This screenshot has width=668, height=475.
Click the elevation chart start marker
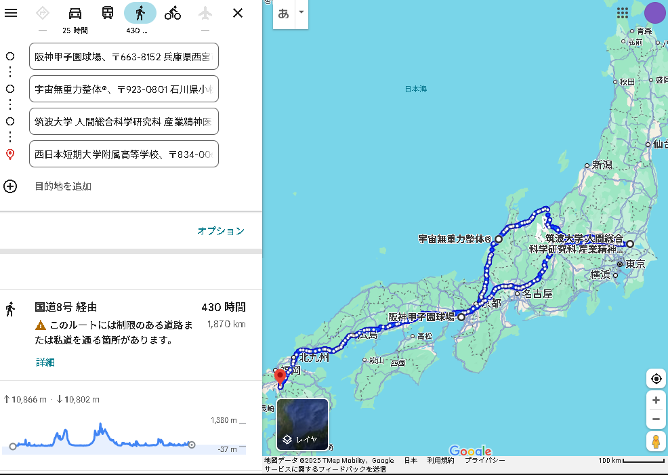[13, 447]
